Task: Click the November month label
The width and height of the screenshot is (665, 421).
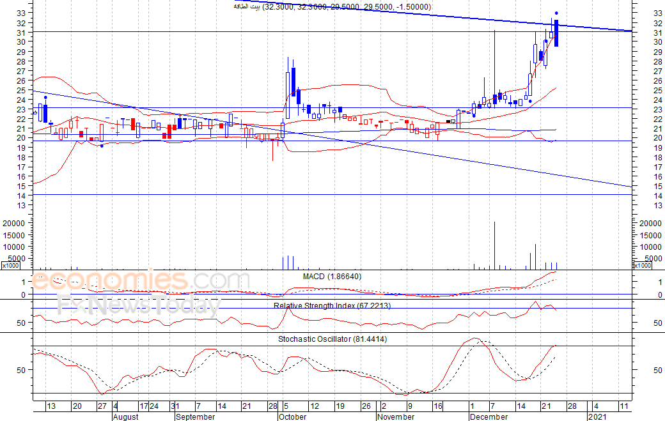Action: [395, 417]
